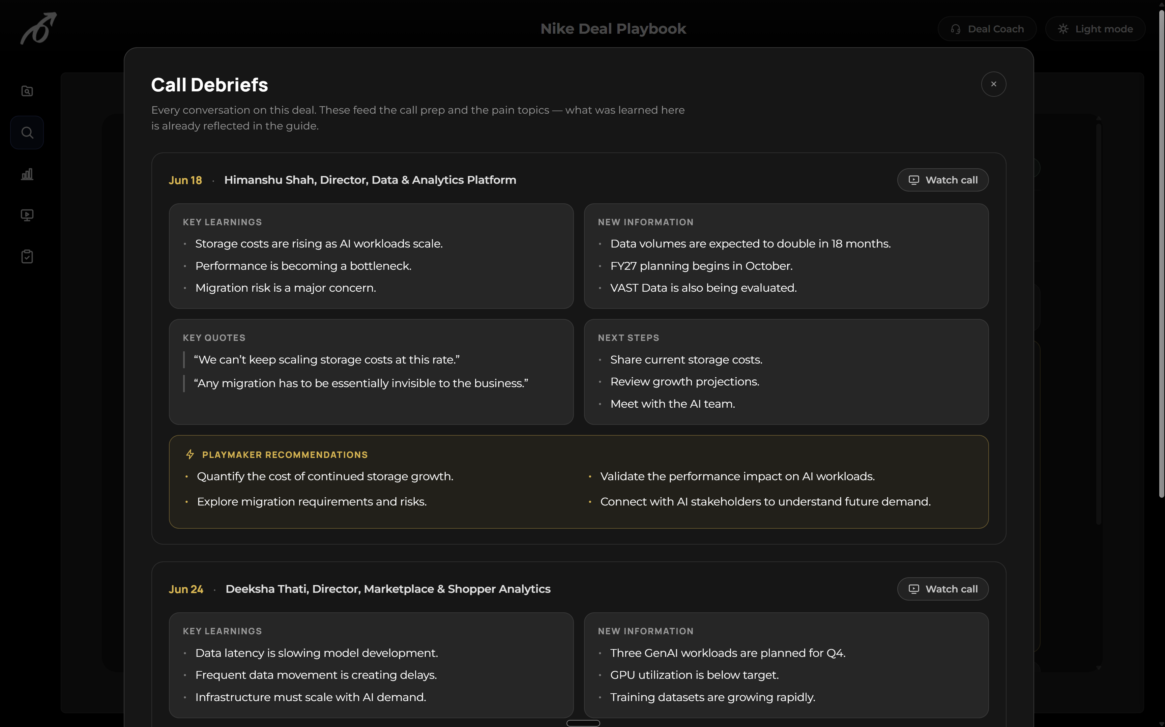This screenshot has width=1165, height=727.
Task: Select Himanshu Shah, Director, Data & Analytics Platform
Action: point(370,180)
